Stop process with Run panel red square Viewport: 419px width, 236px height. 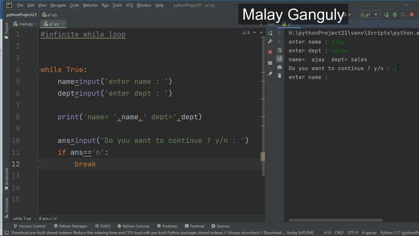click(x=270, y=52)
